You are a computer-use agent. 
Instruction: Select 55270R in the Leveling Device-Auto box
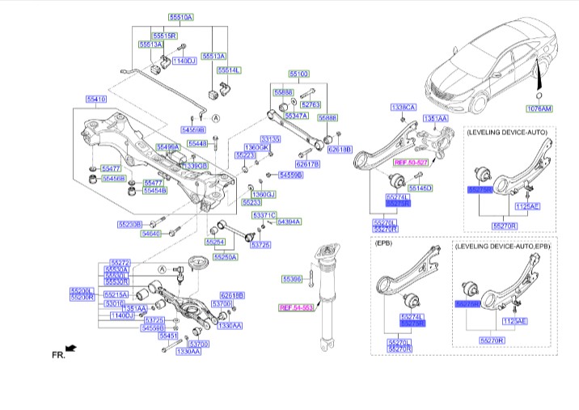[505, 226]
